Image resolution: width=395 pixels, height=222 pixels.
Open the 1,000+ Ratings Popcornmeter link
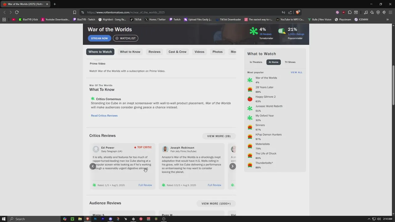pos(296,34)
